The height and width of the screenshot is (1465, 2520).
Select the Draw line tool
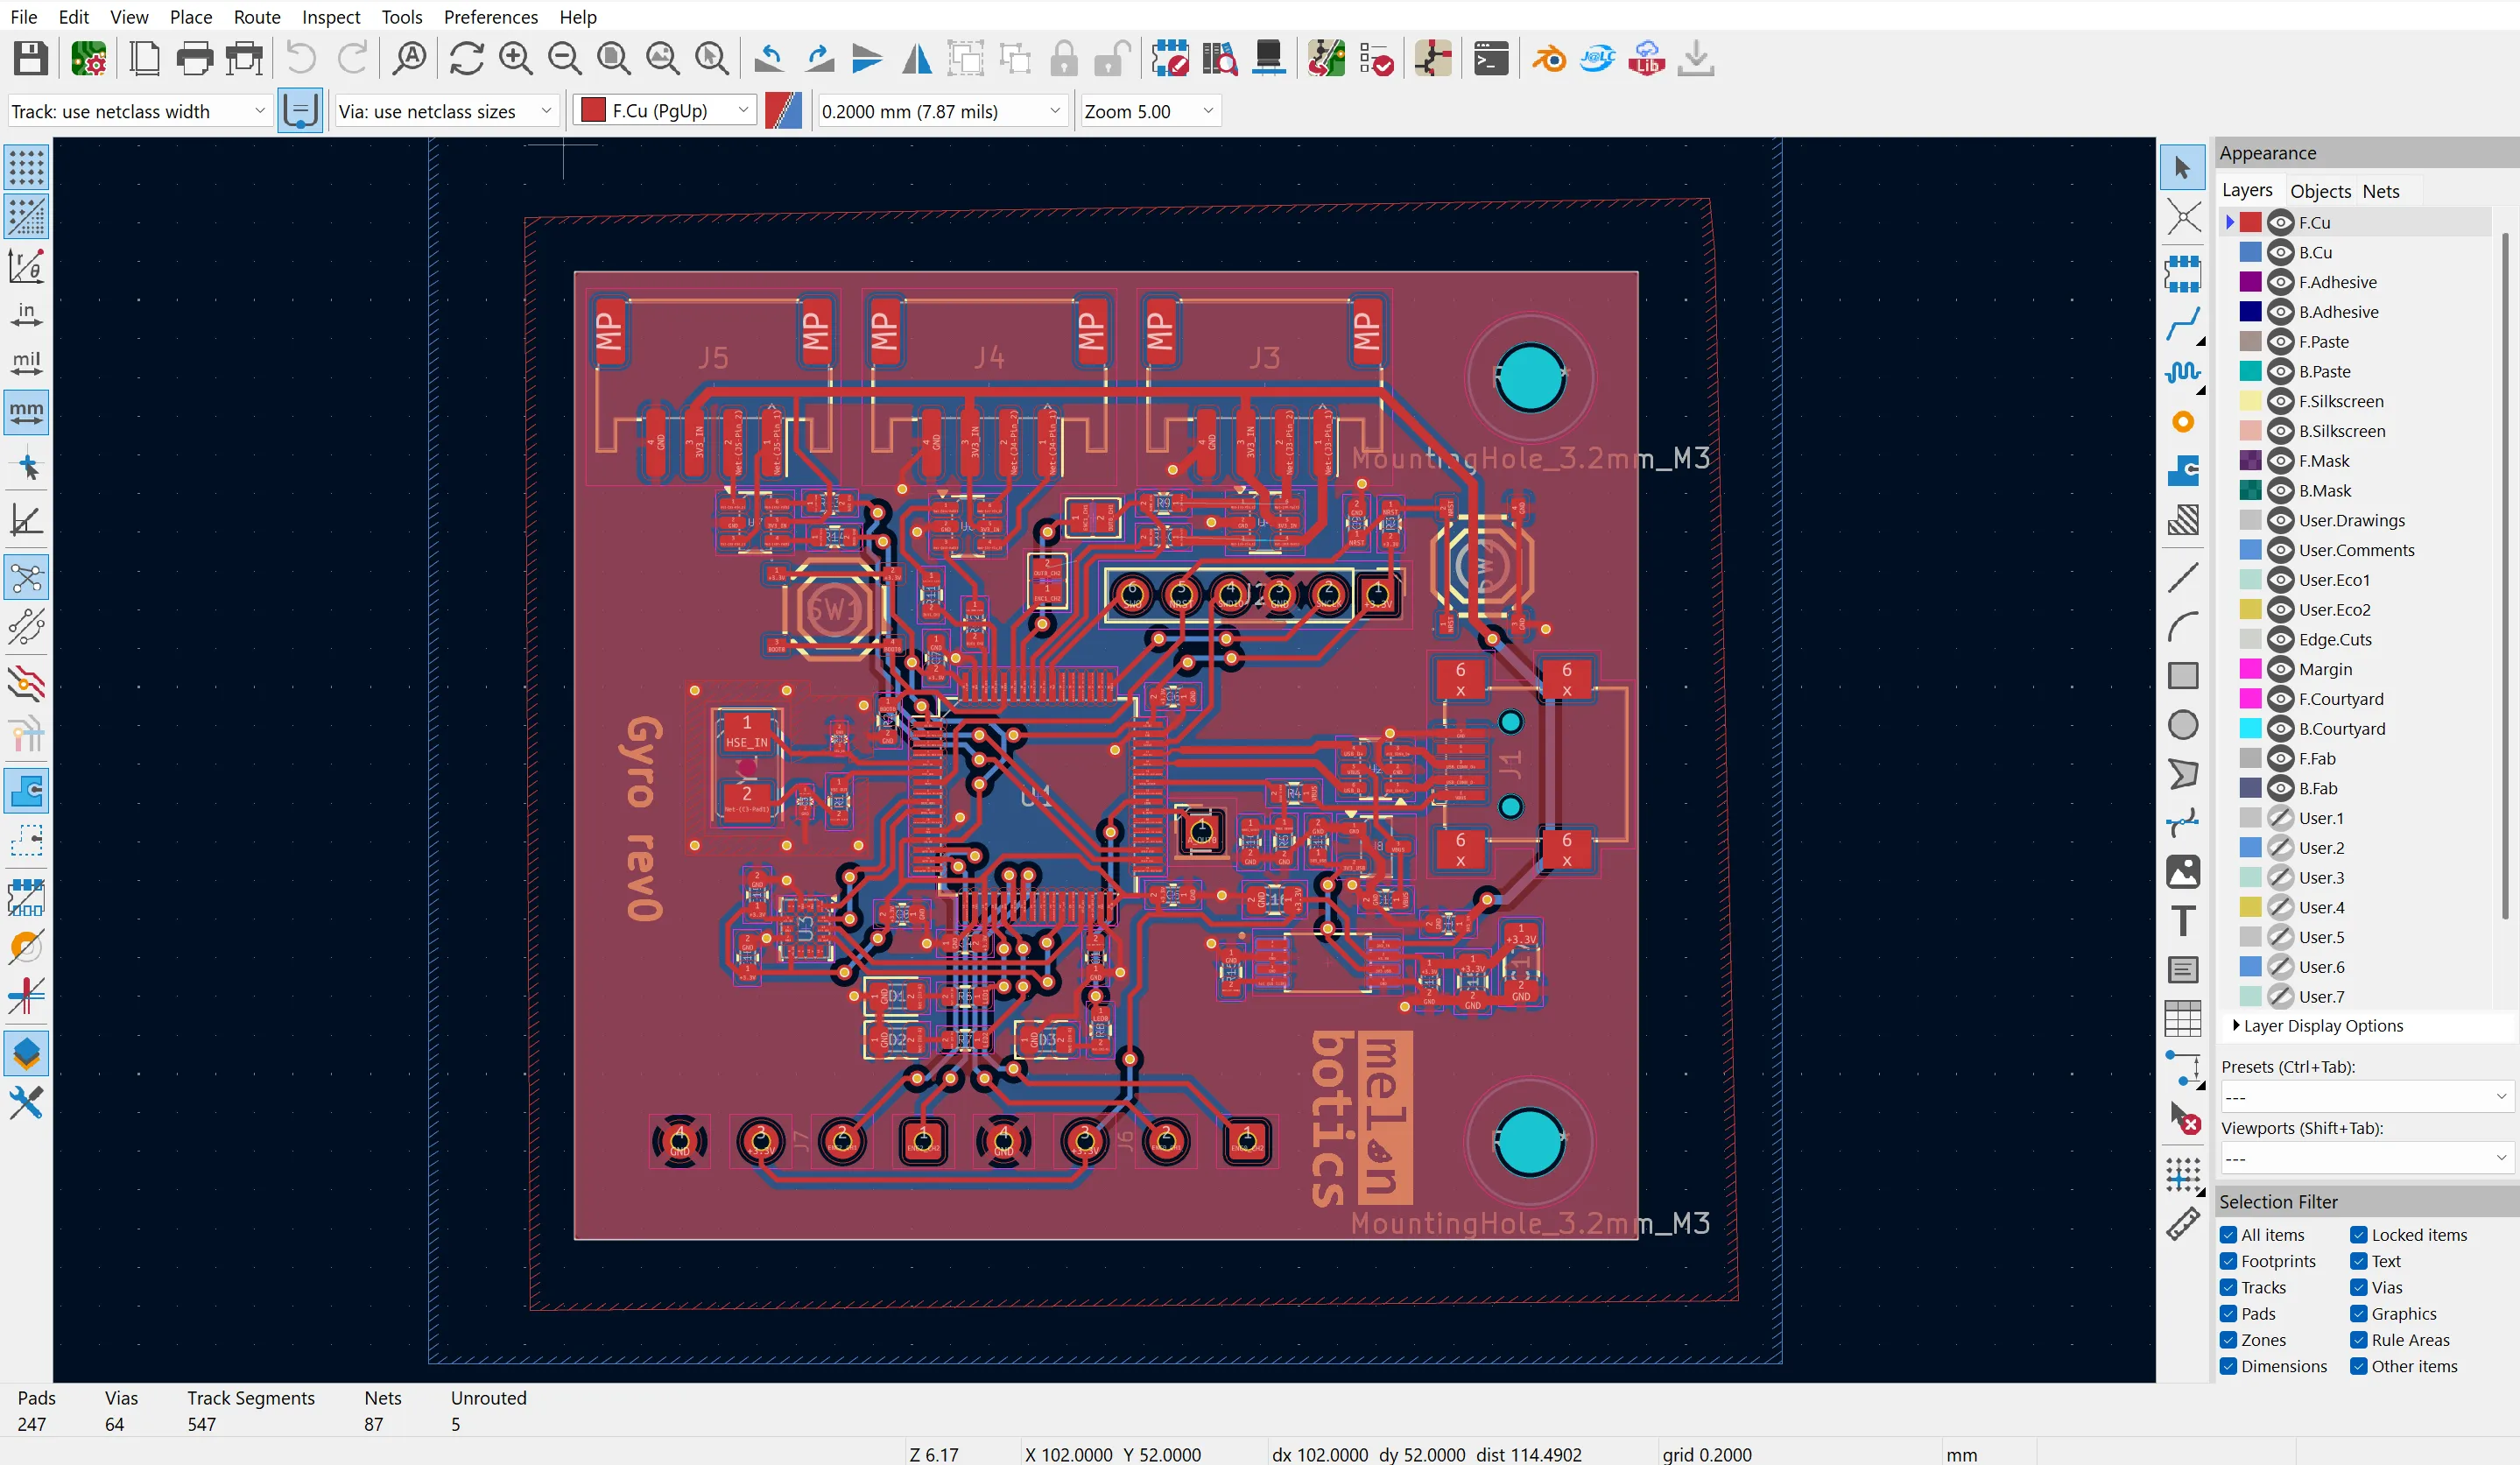(2183, 578)
